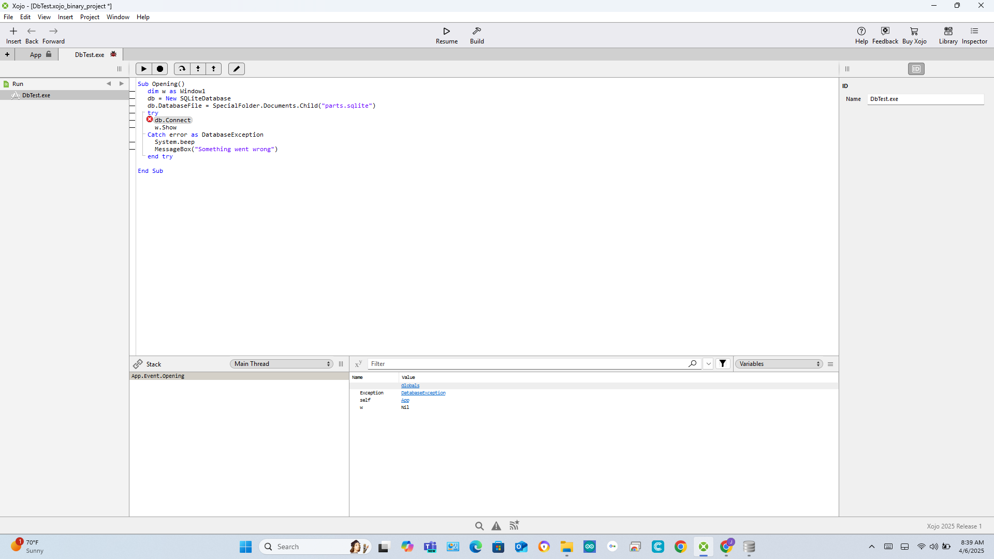The image size is (994, 559).
Task: Open the Inspector panel
Action: pos(974,35)
